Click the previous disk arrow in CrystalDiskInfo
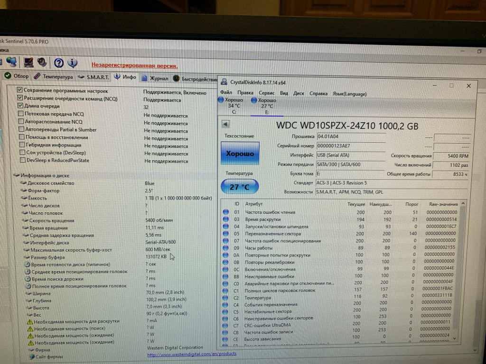This screenshot has height=364, width=486. pos(225,124)
